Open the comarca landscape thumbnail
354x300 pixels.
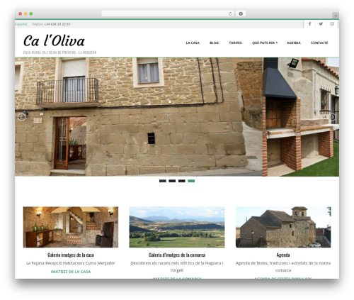point(177,227)
